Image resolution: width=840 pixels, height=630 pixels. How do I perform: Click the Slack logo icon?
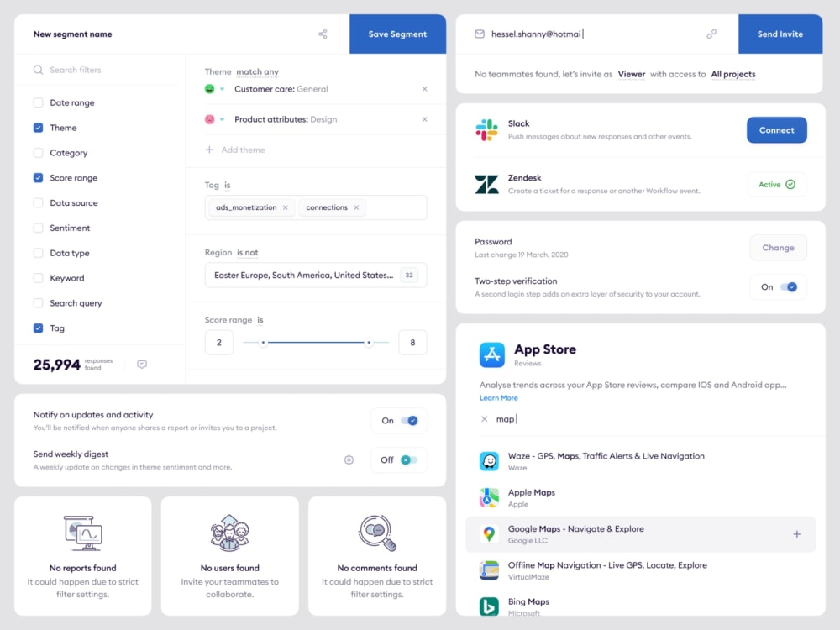tap(486, 130)
